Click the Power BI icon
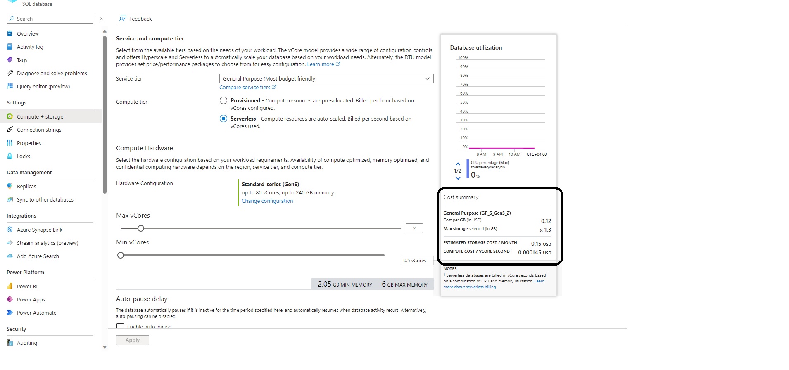 click(x=10, y=286)
